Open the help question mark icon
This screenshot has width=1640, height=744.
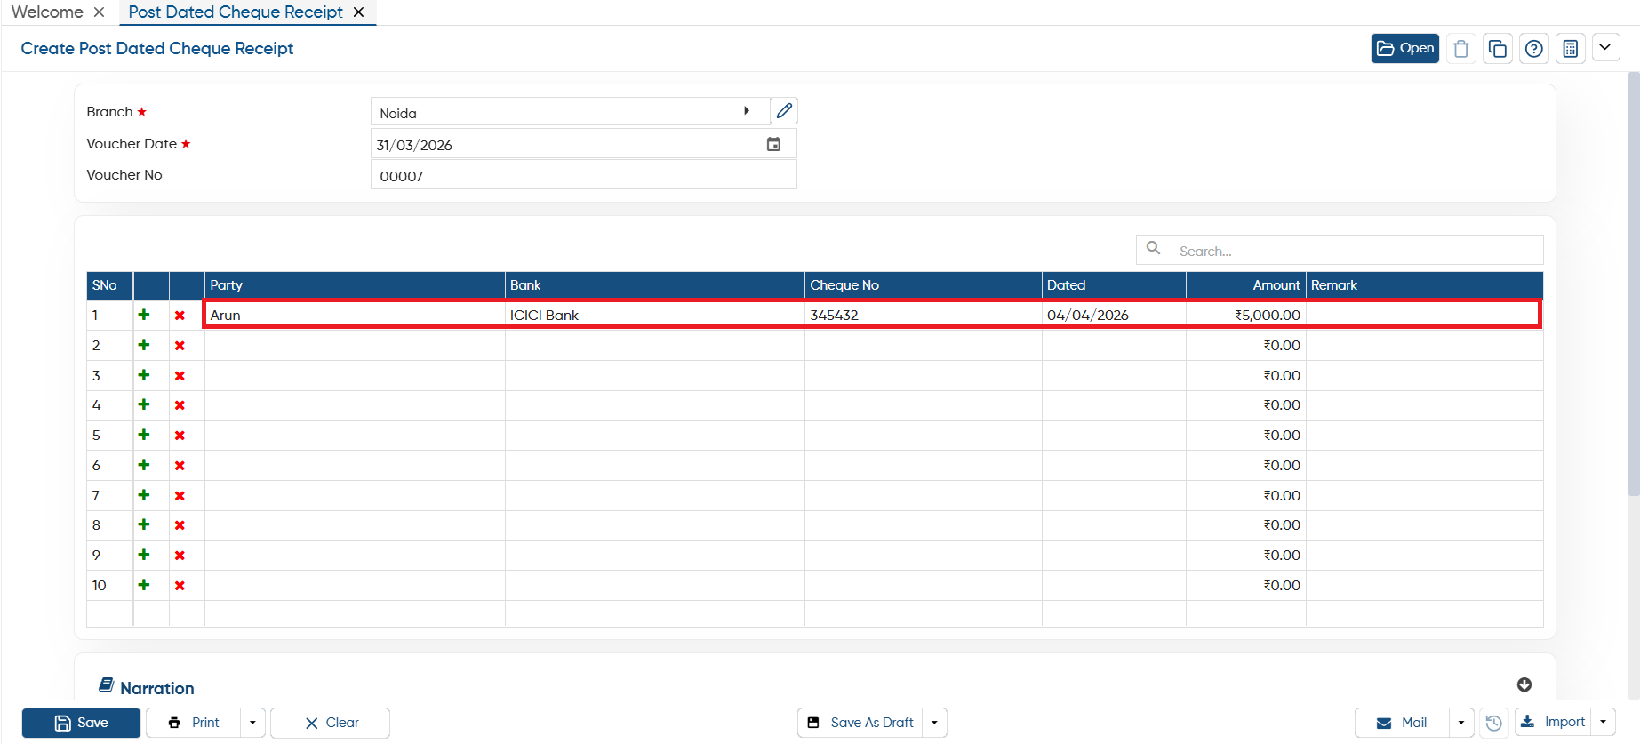pyautogui.click(x=1534, y=49)
